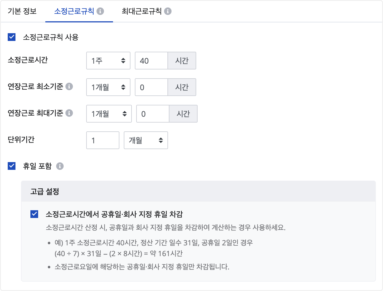Click the 소정근로시간 hours field showing 40
The width and height of the screenshot is (383, 291).
[151, 61]
